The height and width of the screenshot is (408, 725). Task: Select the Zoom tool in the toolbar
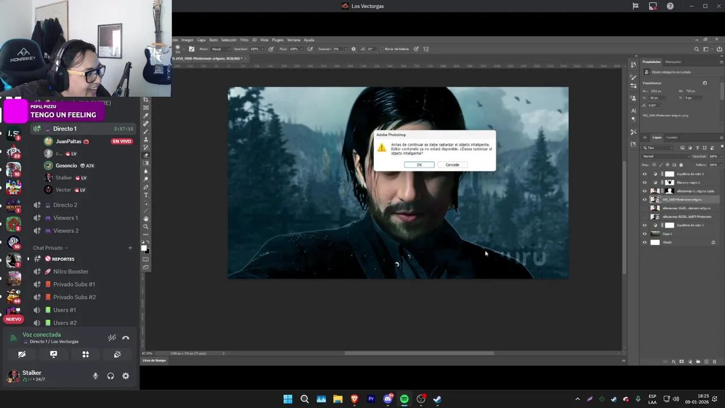146,227
